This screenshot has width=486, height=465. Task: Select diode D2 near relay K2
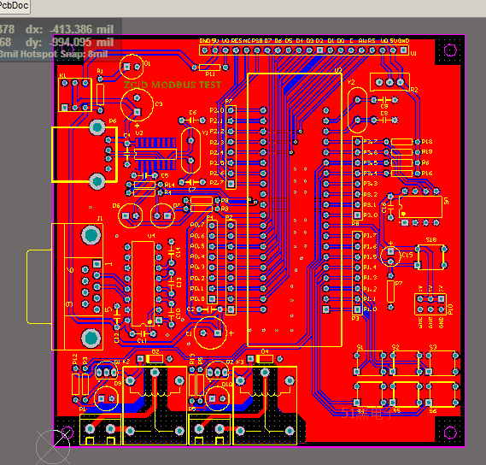click(x=155, y=359)
